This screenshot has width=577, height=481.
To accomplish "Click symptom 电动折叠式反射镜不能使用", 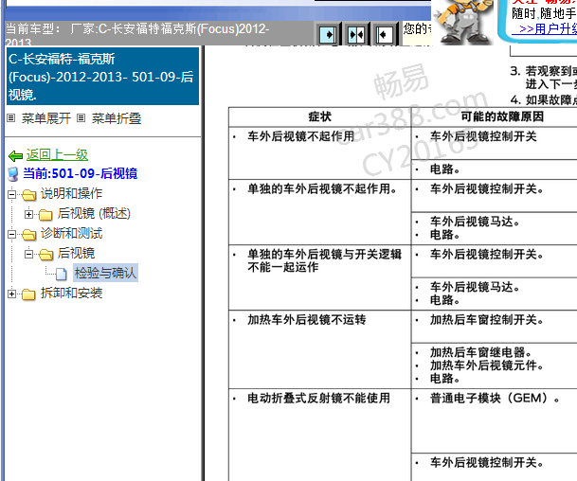I will click(318, 399).
